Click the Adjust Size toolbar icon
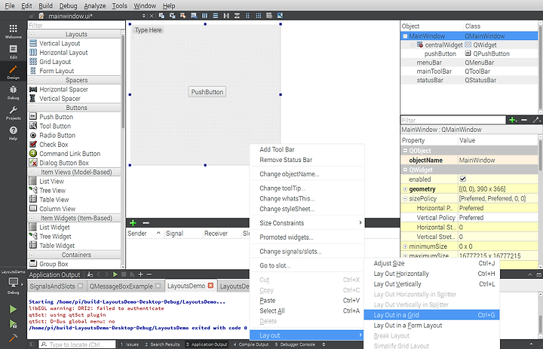The width and height of the screenshot is (543, 349). coord(280,16)
